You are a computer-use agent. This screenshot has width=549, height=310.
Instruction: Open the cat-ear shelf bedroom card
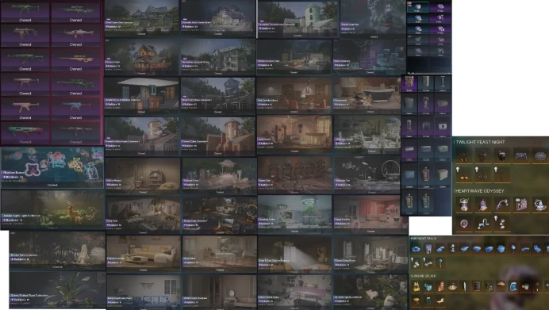click(143, 176)
